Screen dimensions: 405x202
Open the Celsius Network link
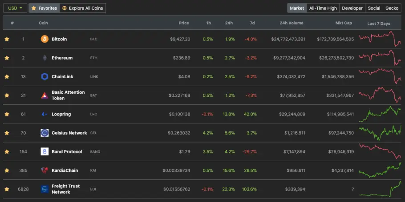click(69, 133)
